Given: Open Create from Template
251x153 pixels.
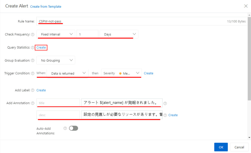Looking at the screenshot, I should pos(46,7).
